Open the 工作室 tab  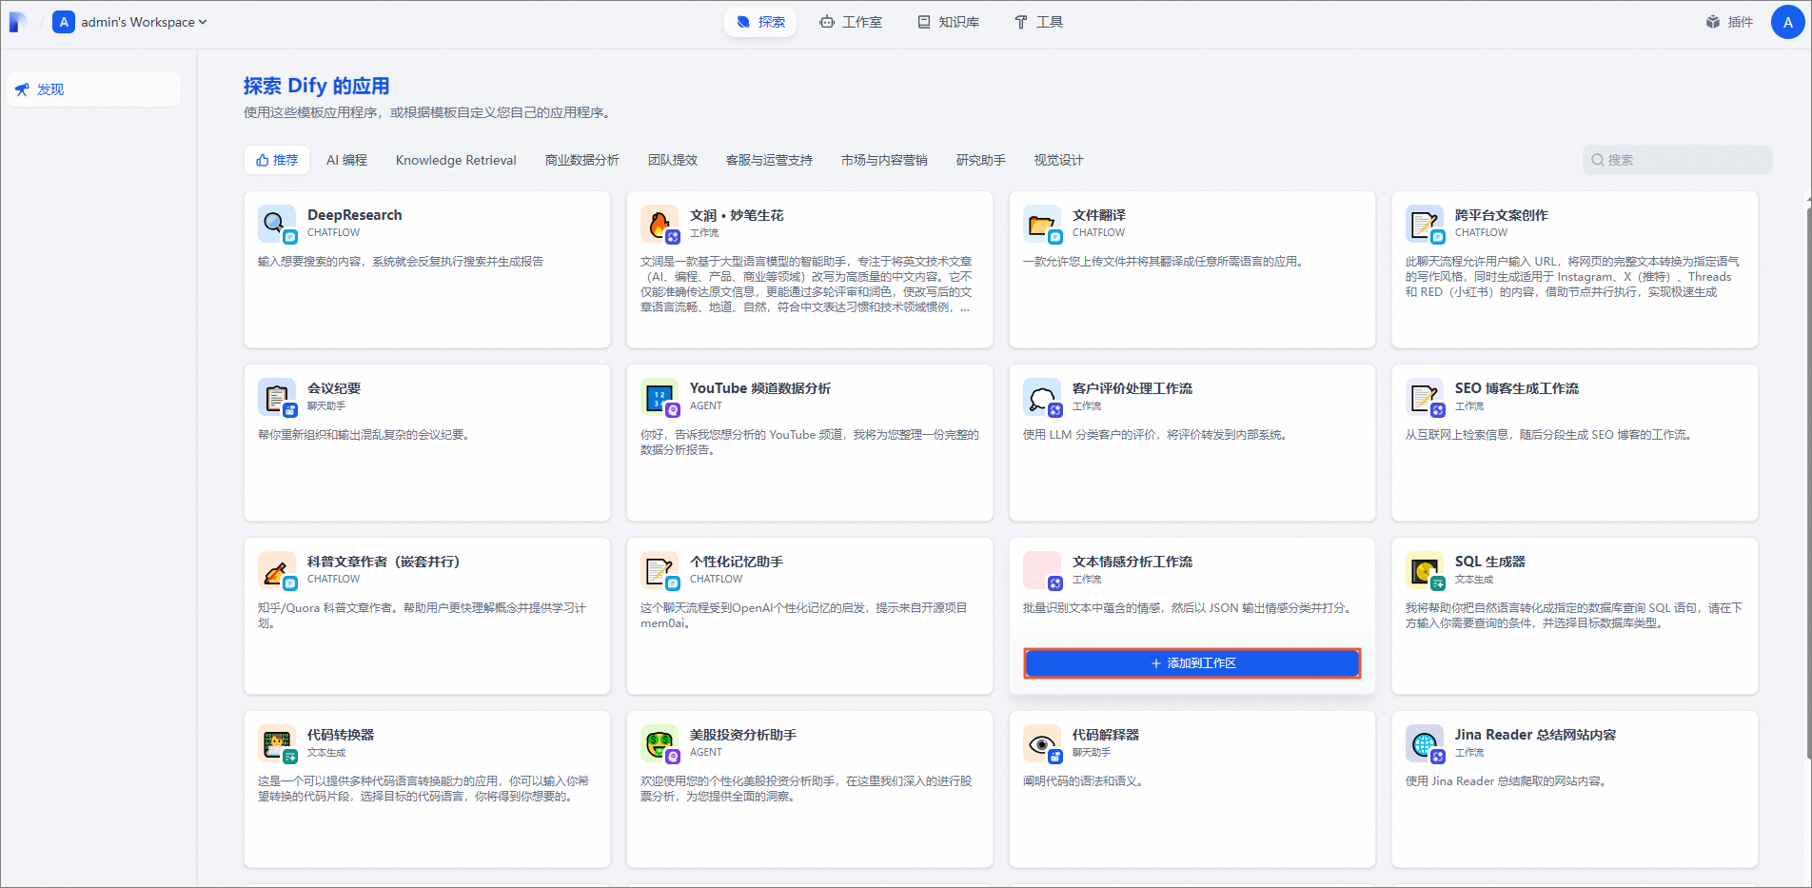pyautogui.click(x=851, y=22)
